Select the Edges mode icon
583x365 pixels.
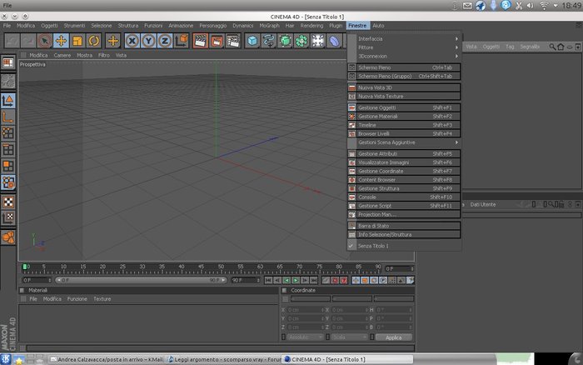pos(7,149)
